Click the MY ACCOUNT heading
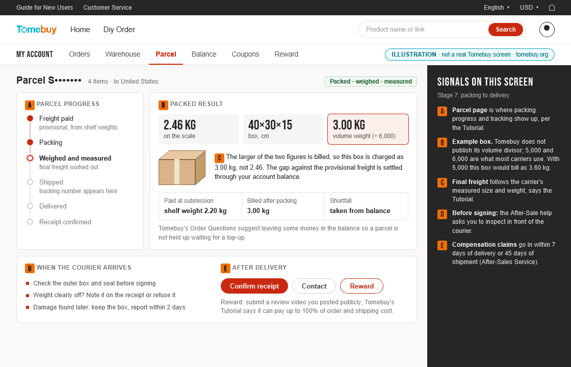Screen dimensions: 571x367 coord(35,54)
